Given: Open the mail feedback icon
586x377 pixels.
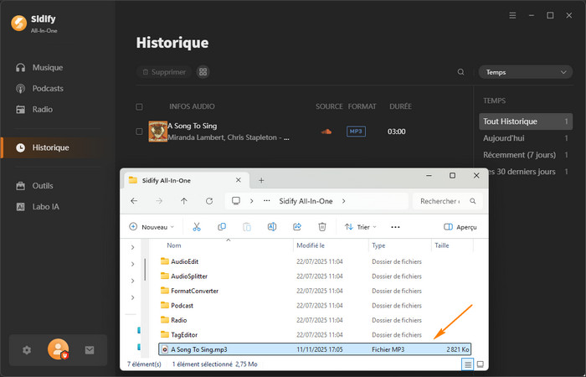Looking at the screenshot, I should click(90, 350).
